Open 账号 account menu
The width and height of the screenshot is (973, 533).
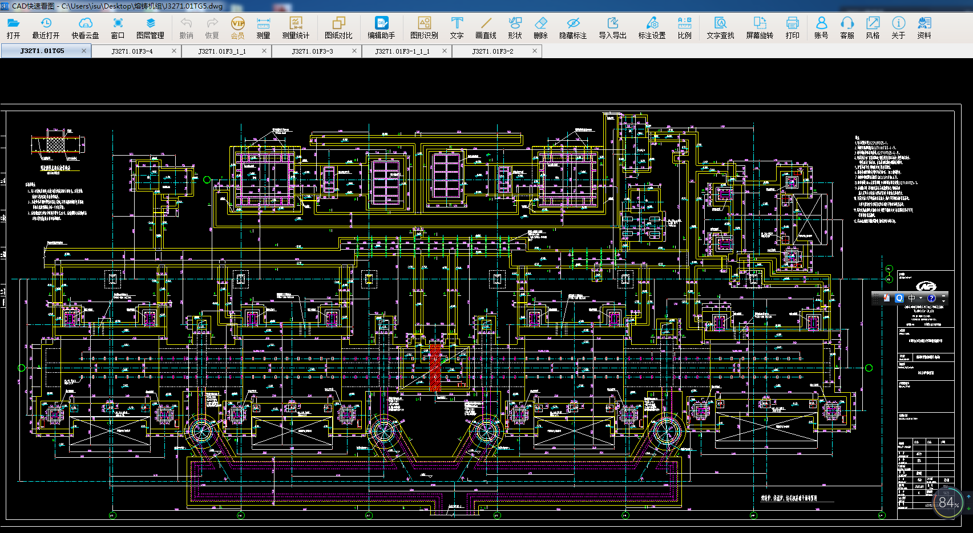tap(821, 28)
